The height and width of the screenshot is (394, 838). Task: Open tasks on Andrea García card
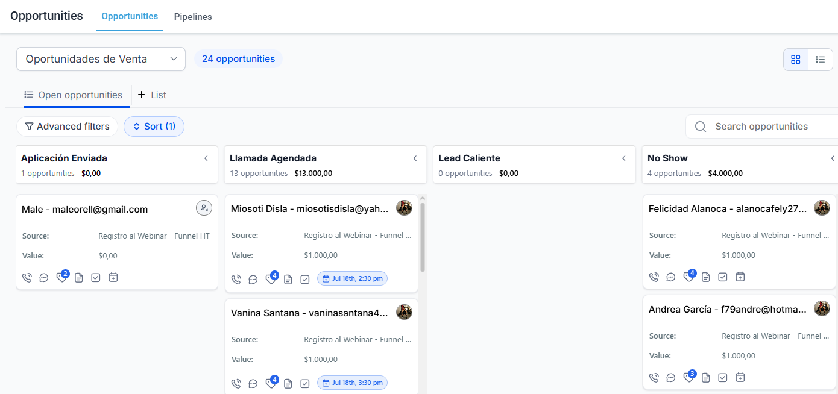click(x=723, y=378)
